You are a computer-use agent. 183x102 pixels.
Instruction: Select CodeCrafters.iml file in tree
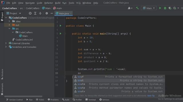click(23, 40)
